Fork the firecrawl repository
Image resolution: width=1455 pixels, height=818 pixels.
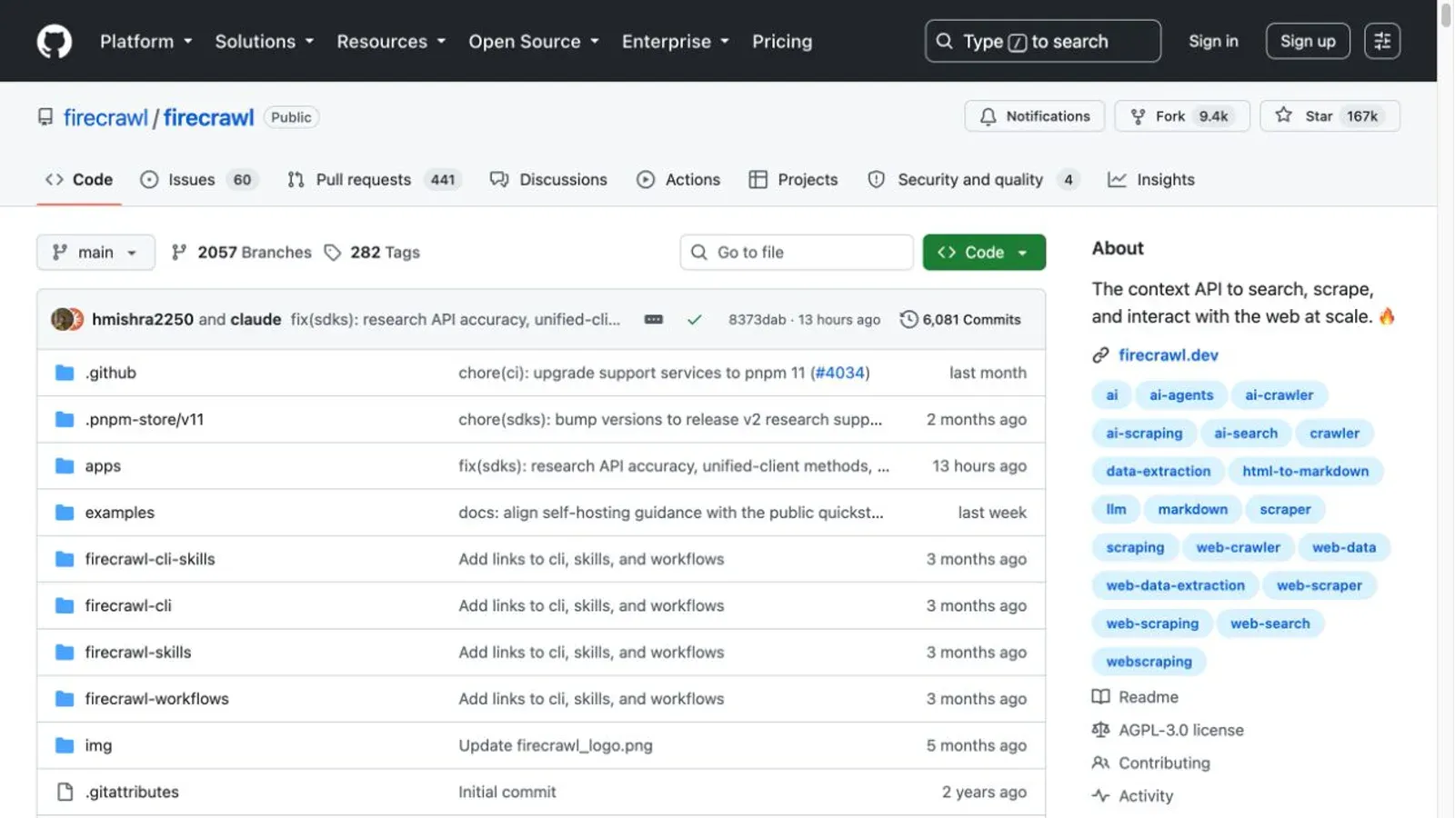click(x=1182, y=116)
